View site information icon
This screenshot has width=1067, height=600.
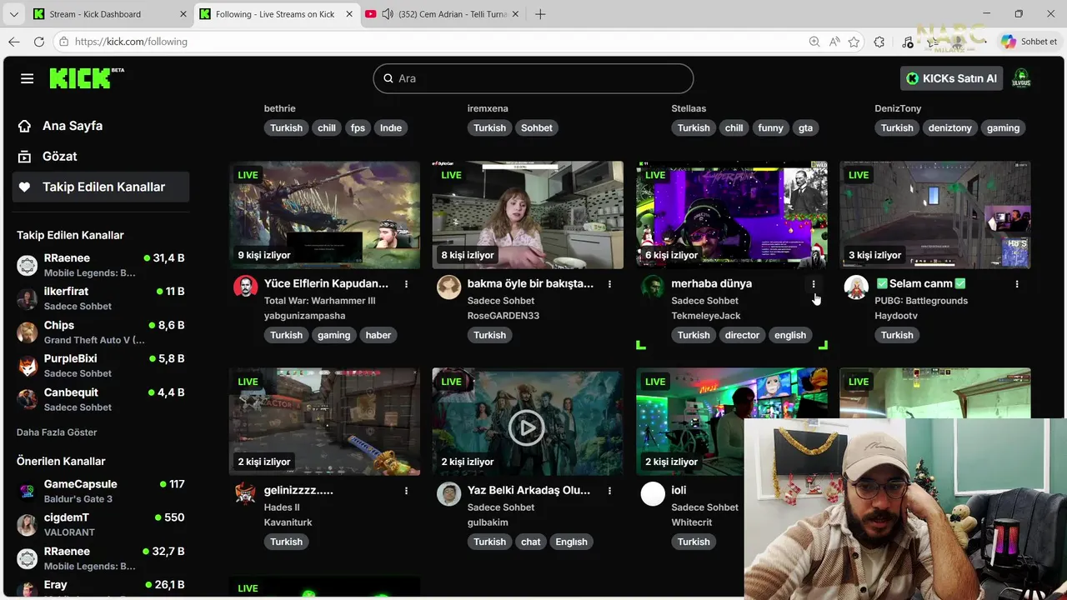point(64,42)
